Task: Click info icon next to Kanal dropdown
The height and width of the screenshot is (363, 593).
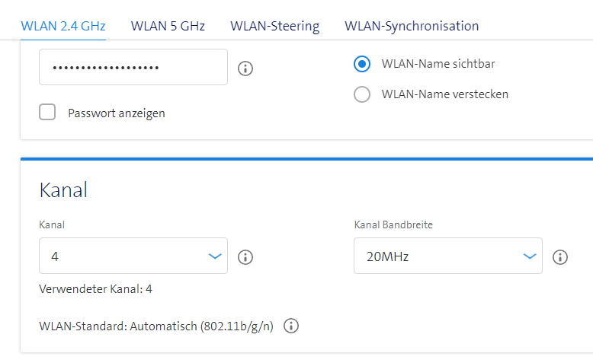Action: point(245,257)
